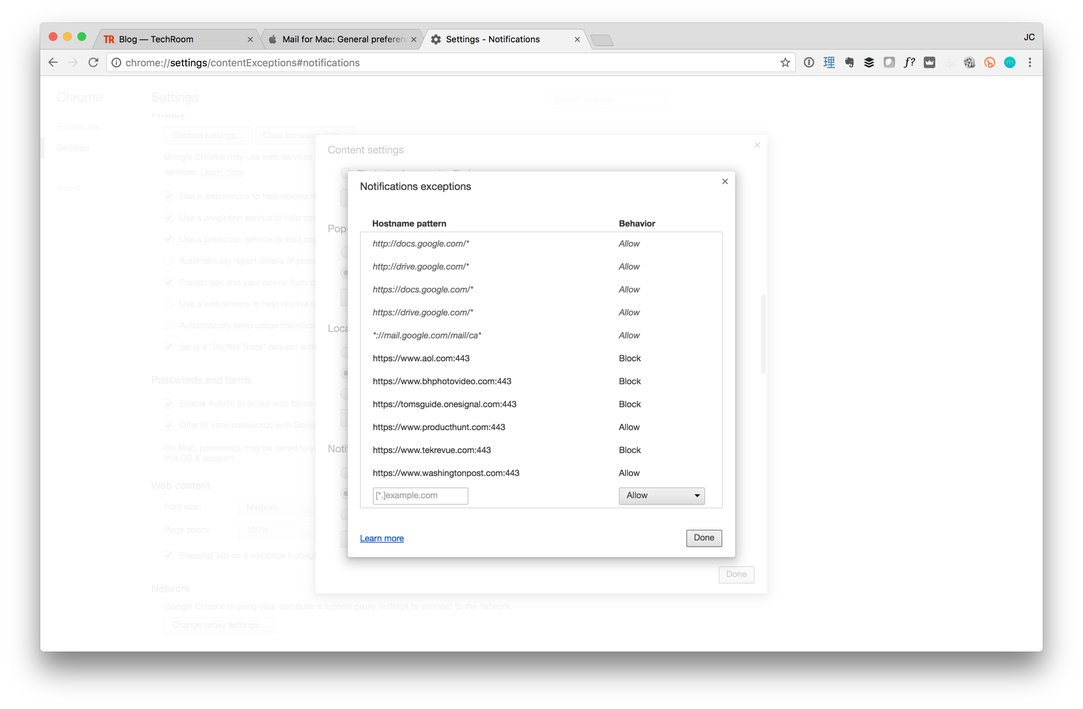Click the teal m extension icon
The image size is (1083, 709).
tap(1009, 63)
